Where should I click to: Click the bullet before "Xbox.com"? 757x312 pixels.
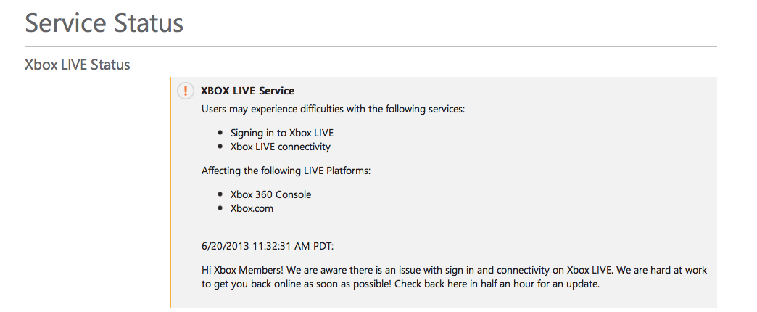pos(220,209)
